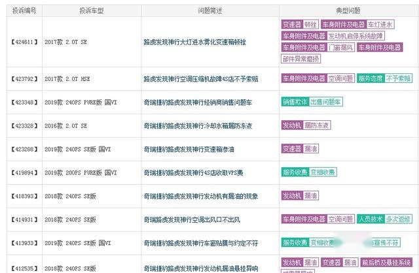
Task: Click the 变速器 tag in row 424611
Action: tap(293, 25)
